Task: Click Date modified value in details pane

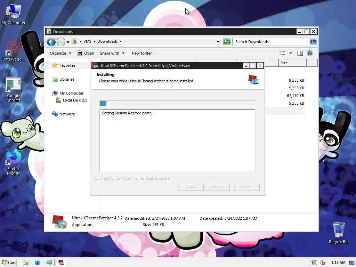Action: (x=169, y=218)
